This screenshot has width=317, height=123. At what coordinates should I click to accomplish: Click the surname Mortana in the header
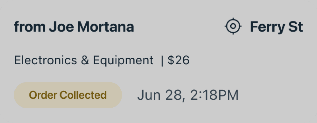[106, 27]
